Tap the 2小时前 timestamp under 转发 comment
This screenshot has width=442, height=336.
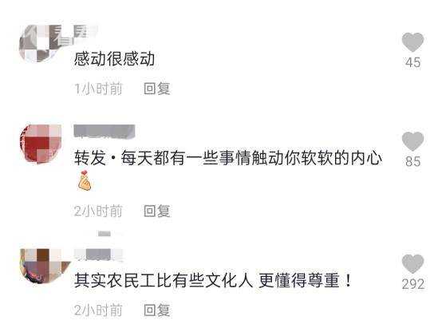point(98,211)
